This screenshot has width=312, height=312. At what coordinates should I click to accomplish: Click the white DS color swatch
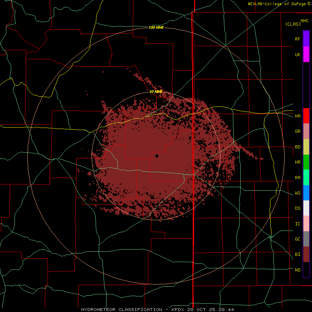pos(306,208)
